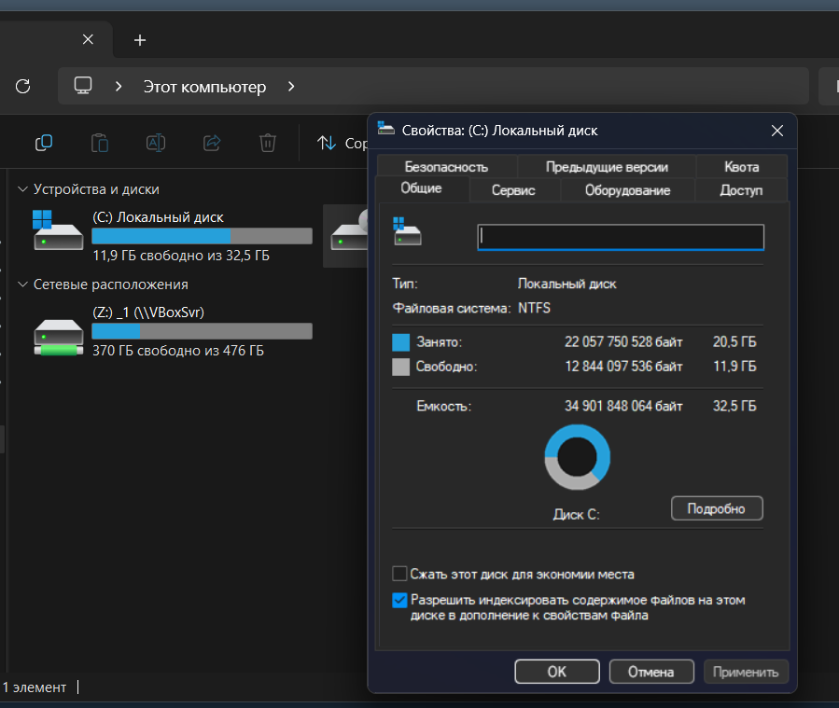The height and width of the screenshot is (708, 839).
Task: Click the (C:) Локальный диск label
Action: pyautogui.click(x=158, y=217)
